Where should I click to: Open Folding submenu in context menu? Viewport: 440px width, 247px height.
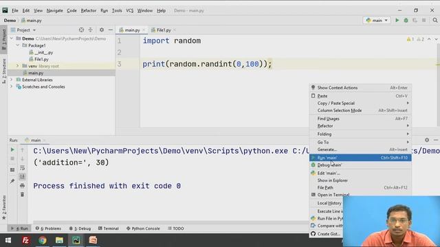pos(360,134)
